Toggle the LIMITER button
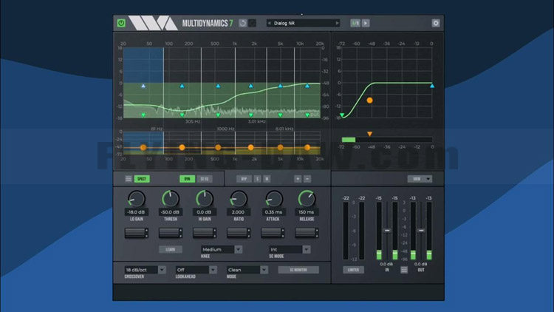The image size is (554, 312). [353, 270]
